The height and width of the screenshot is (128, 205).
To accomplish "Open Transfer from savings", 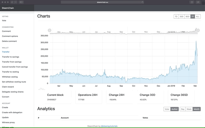I will point(12,62).
